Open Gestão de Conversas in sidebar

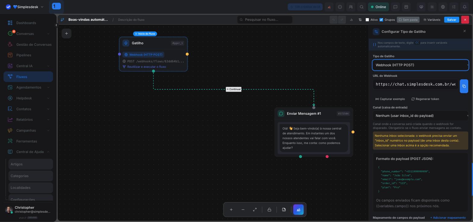coord(28,45)
